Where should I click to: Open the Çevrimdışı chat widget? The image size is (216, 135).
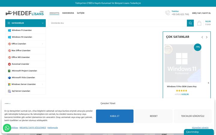[x=199, y=132]
